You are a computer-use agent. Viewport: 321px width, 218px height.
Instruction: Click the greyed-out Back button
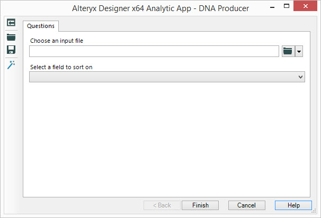point(162,205)
